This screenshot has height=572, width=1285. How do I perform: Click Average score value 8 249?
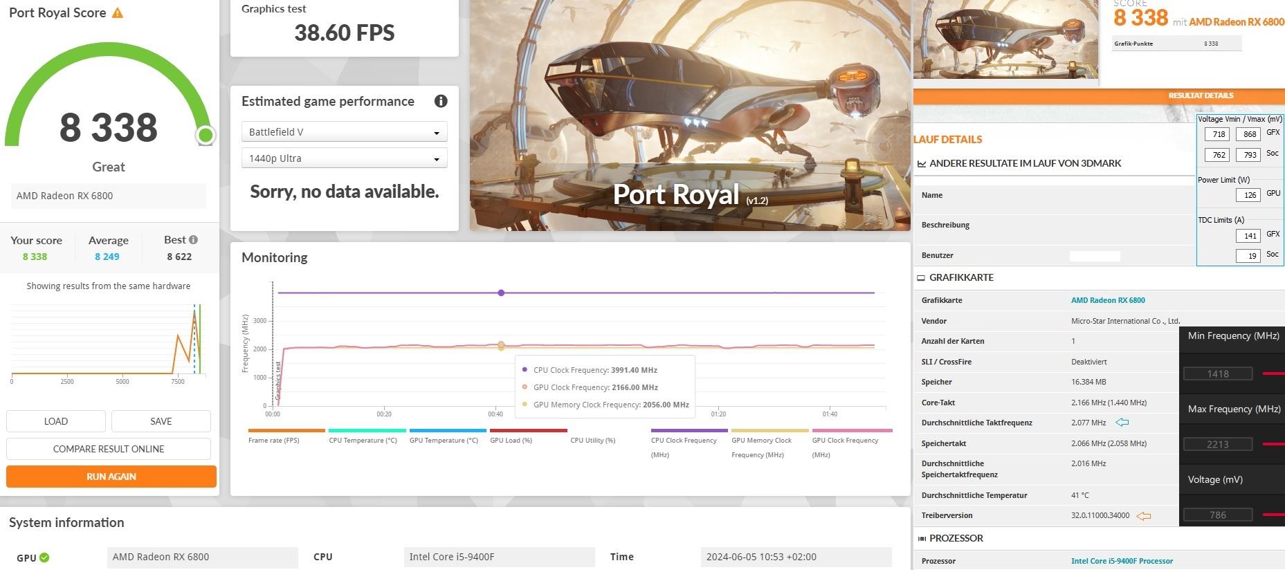point(107,257)
